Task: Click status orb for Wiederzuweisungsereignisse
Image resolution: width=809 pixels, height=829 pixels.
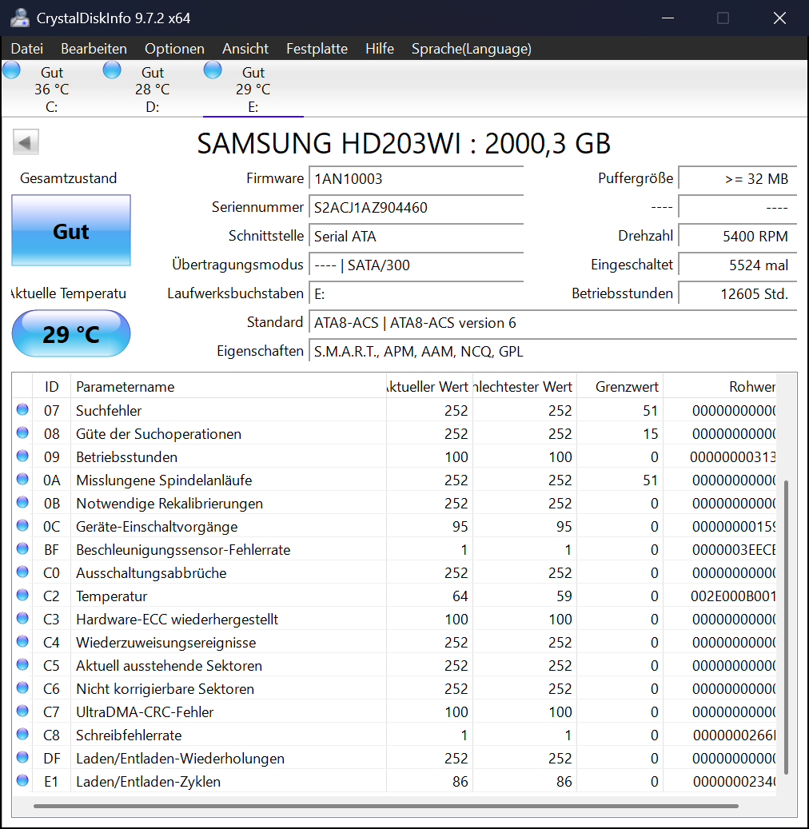Action: [x=22, y=641]
